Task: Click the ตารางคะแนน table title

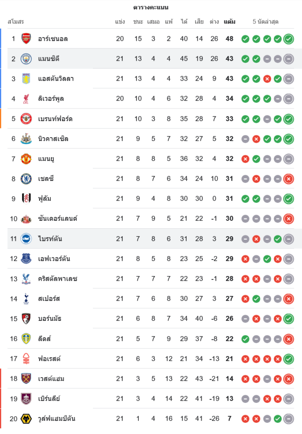Action: (151, 7)
